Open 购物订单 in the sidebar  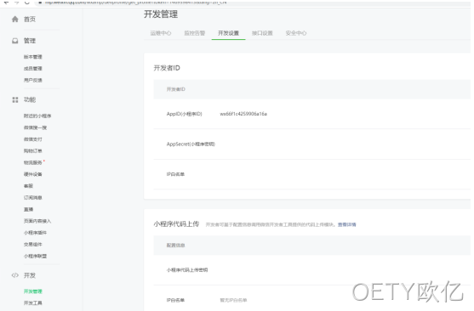click(33, 151)
